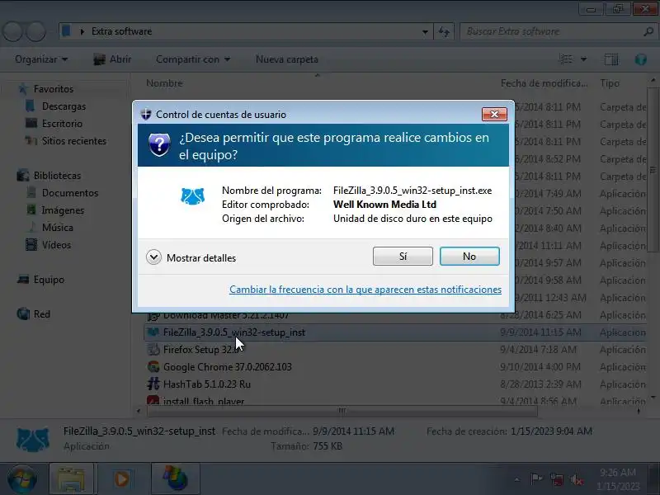Click Nueva carpeta in toolbar
Screen dimensions: 660x495
coord(287,59)
